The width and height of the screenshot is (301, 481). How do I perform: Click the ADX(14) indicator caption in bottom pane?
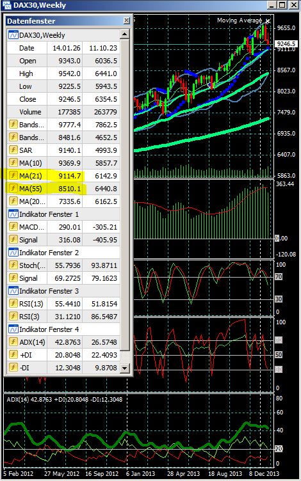[64, 399]
